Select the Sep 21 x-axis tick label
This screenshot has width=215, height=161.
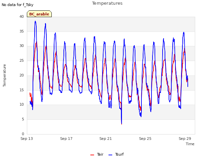coord(105,139)
